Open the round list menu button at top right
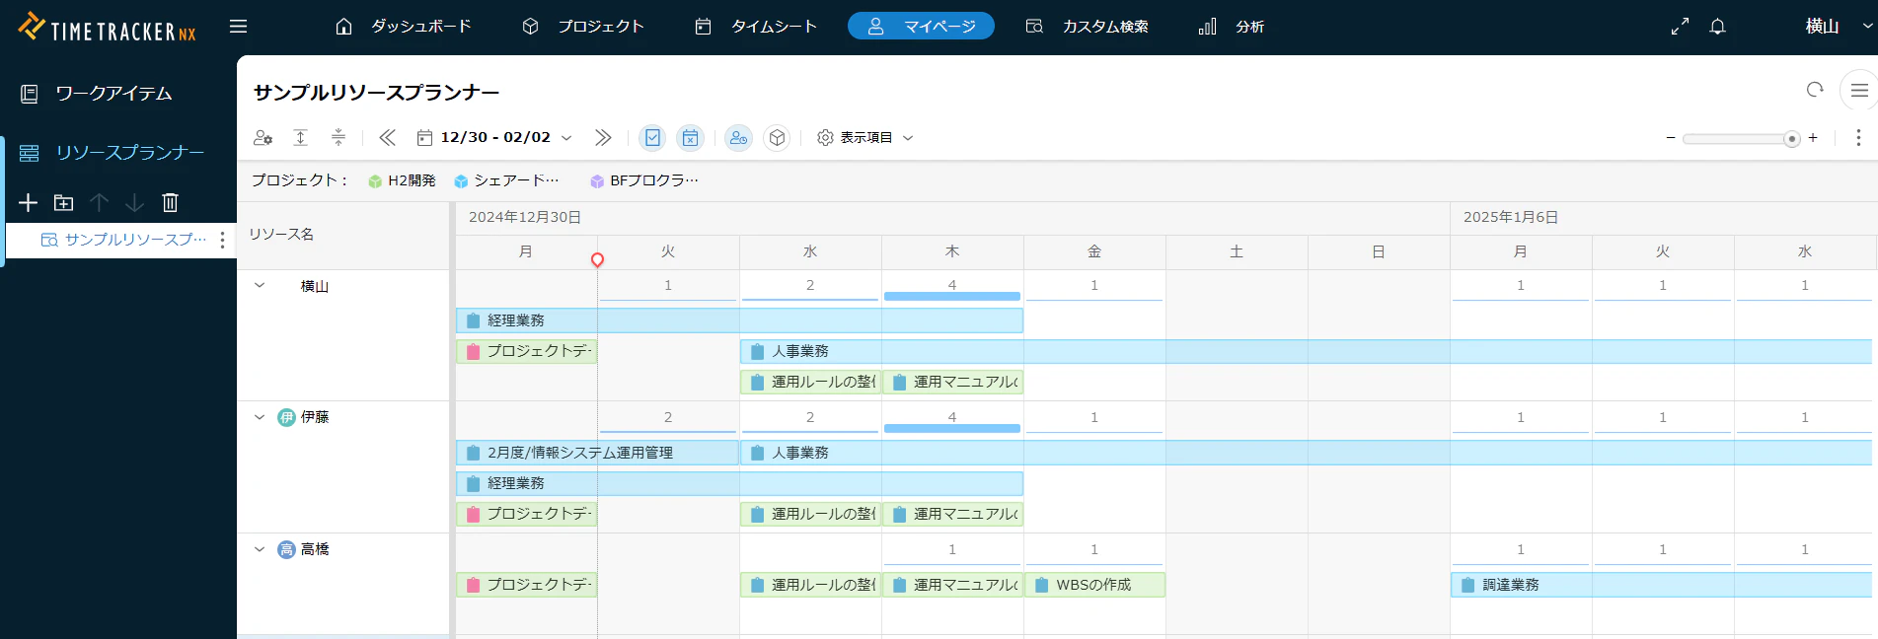The image size is (1878, 639). tap(1859, 90)
